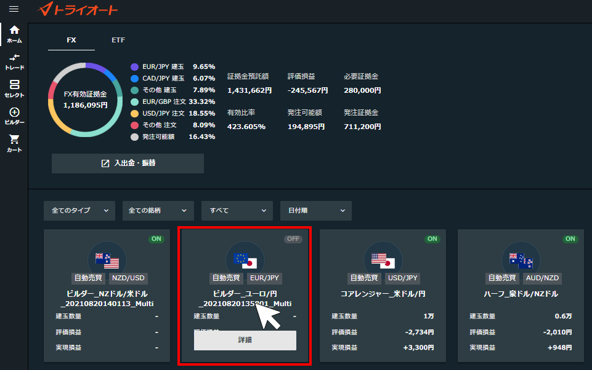592x370 pixels.
Task: Click the EUR/JPY 建玉 purple legend swatch
Action: coord(134,67)
